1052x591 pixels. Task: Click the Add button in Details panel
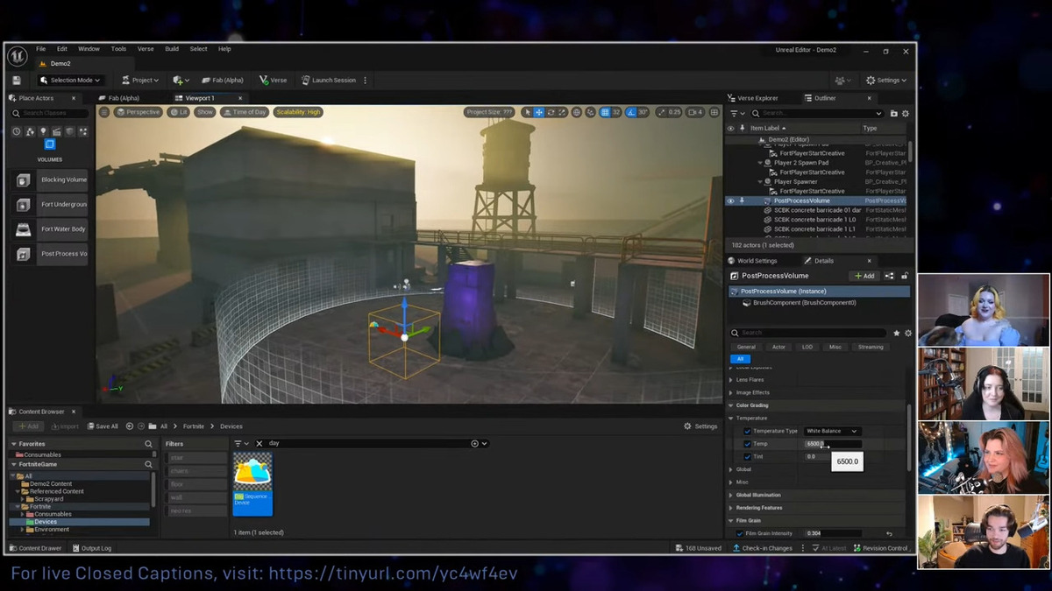pos(864,276)
